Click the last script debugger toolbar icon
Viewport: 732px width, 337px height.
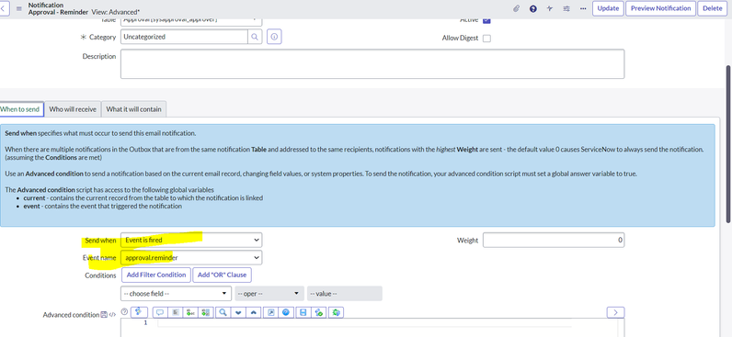coord(337,312)
